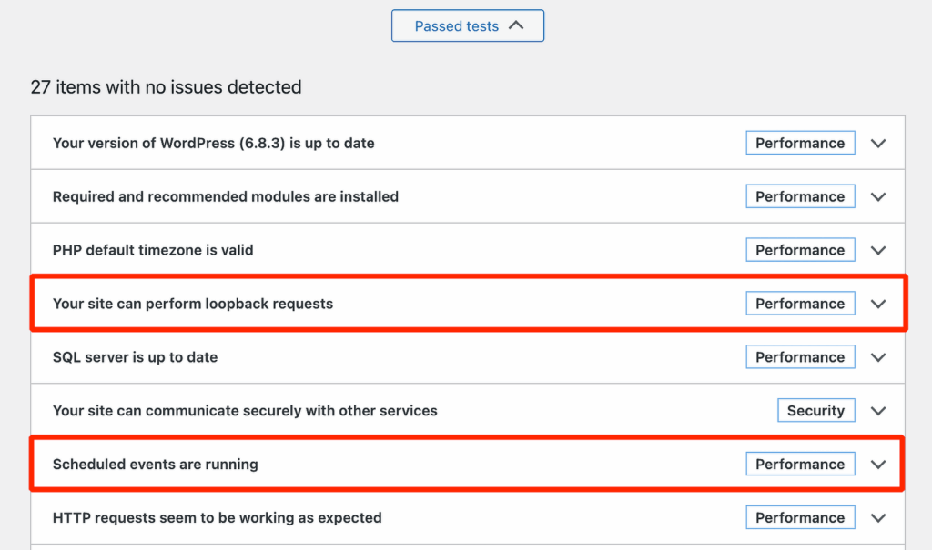This screenshot has height=550, width=932.
Task: Toggle the Scheduled events are running chevron
Action: (x=877, y=465)
